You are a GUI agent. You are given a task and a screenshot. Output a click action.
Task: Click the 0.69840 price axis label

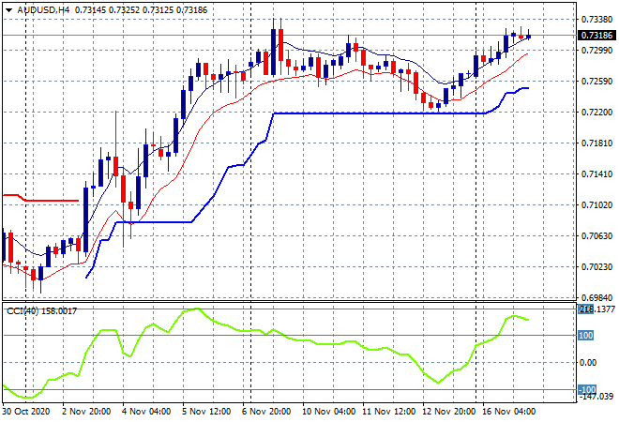pyautogui.click(x=596, y=297)
